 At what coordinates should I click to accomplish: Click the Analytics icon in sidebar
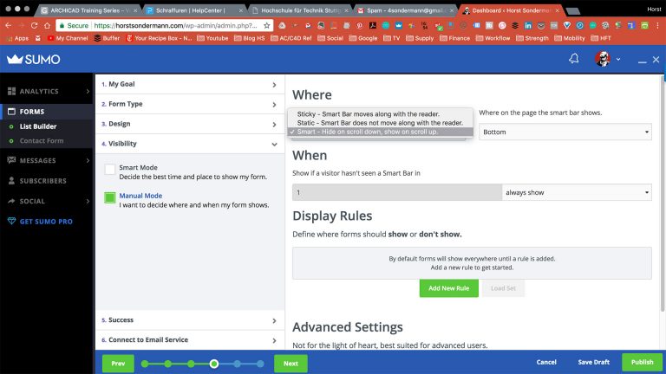(12, 91)
